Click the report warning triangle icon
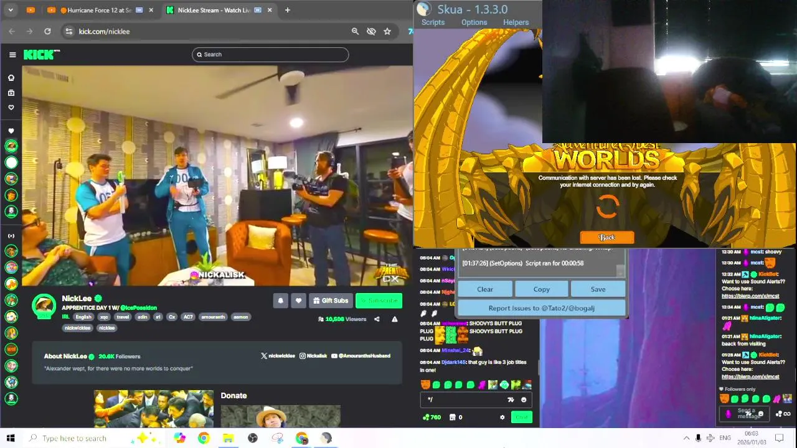Viewport: 797px width, 448px height. [394, 319]
